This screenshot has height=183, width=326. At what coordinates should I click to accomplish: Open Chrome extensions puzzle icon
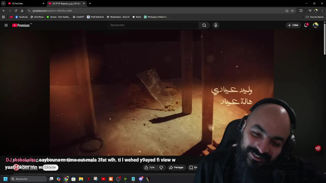(x=301, y=11)
